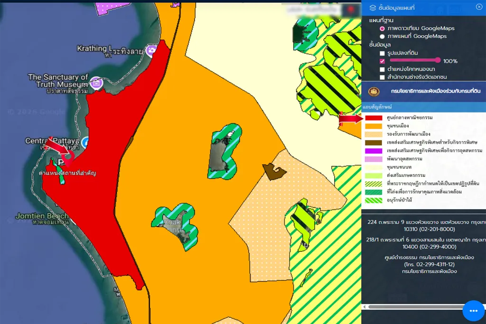The width and height of the screenshot is (486, 324).
Task: Click the department emblem logo in the panel
Action: click(x=375, y=91)
